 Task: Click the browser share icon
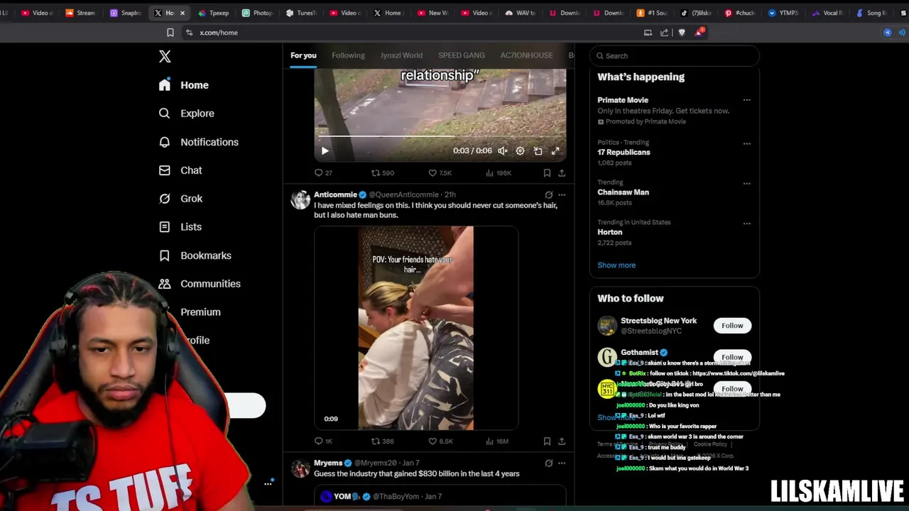coord(664,33)
